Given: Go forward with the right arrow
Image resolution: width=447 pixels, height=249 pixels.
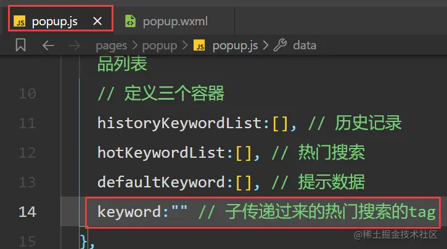Looking at the screenshot, I should [74, 45].
